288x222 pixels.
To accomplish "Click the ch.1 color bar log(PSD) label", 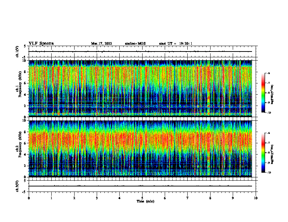I will [272, 95].
